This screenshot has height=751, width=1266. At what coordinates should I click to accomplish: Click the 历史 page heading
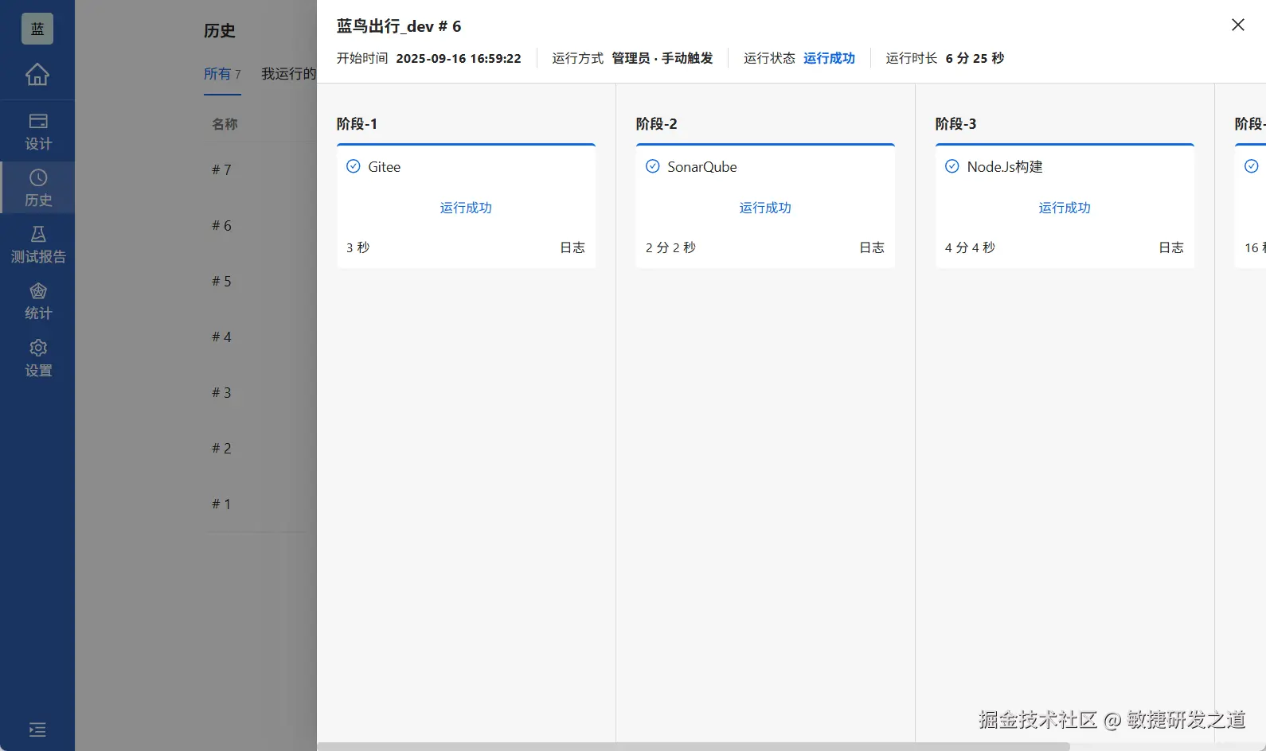[219, 31]
